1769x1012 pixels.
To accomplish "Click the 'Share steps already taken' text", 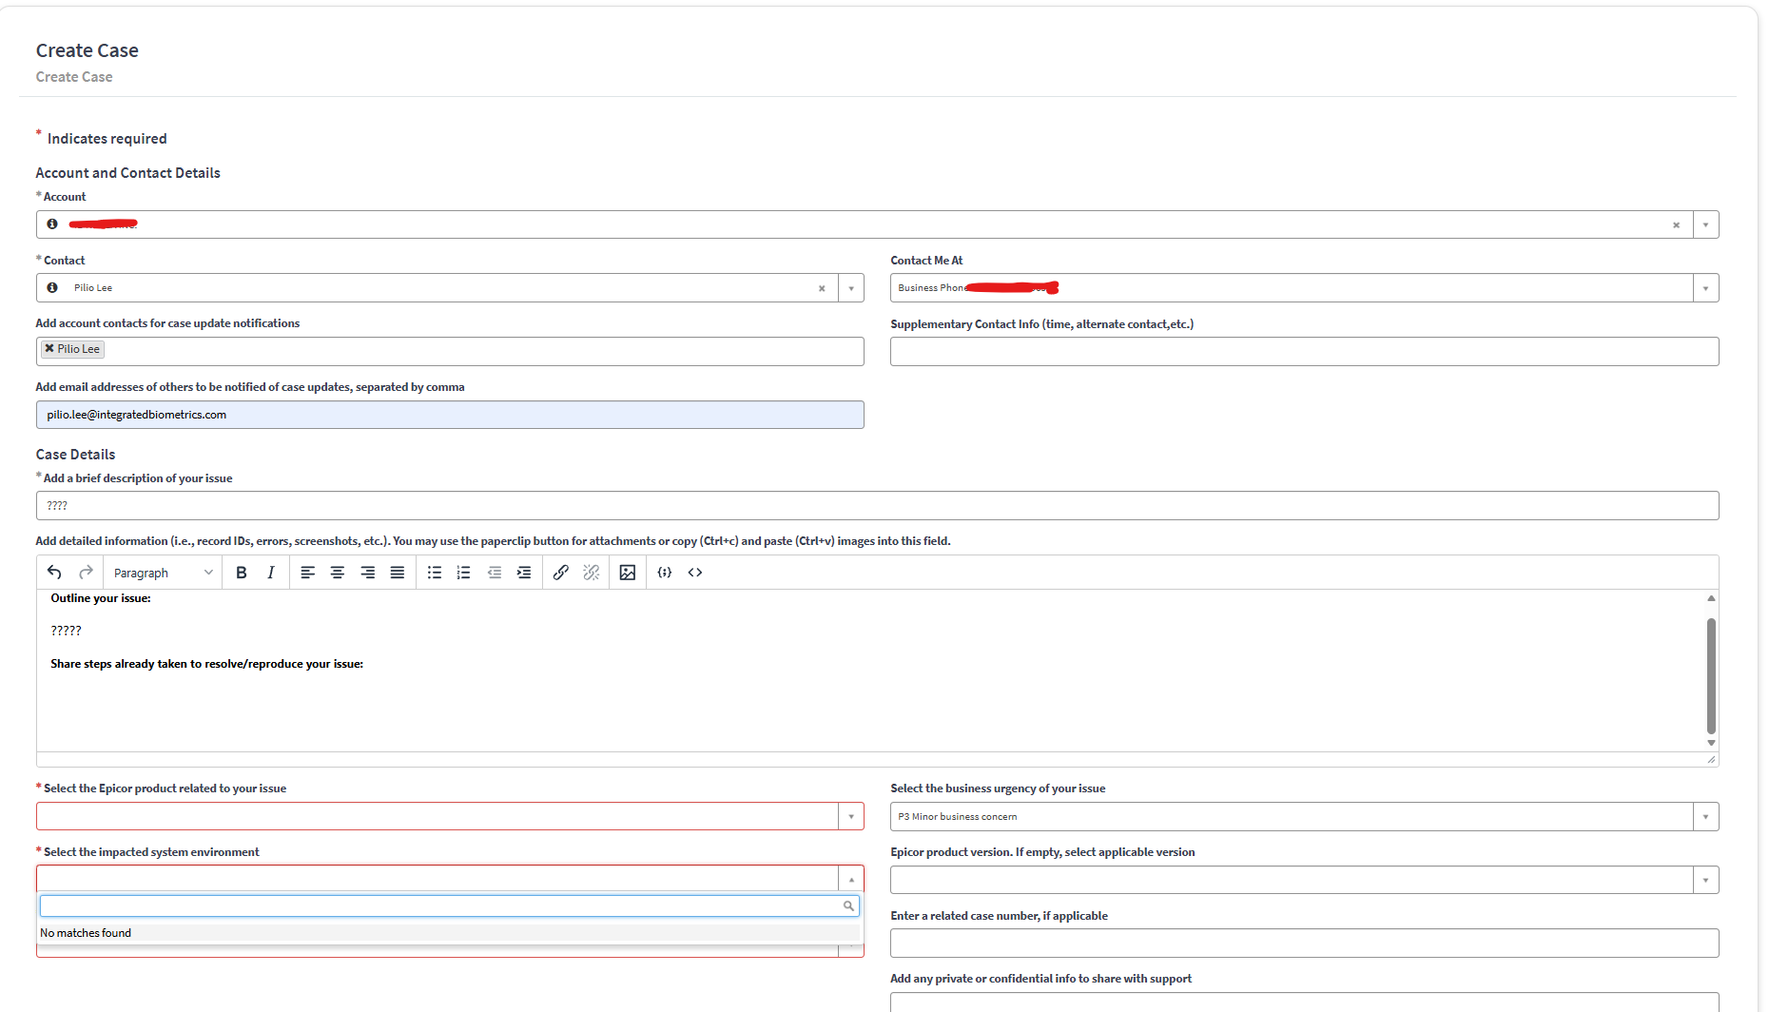I will (x=206, y=664).
